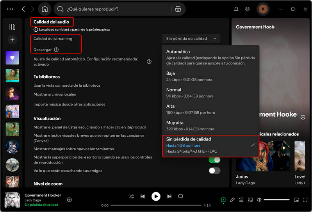Open Liked Songs heart tile
The image size is (312, 212).
[x=12, y=58]
